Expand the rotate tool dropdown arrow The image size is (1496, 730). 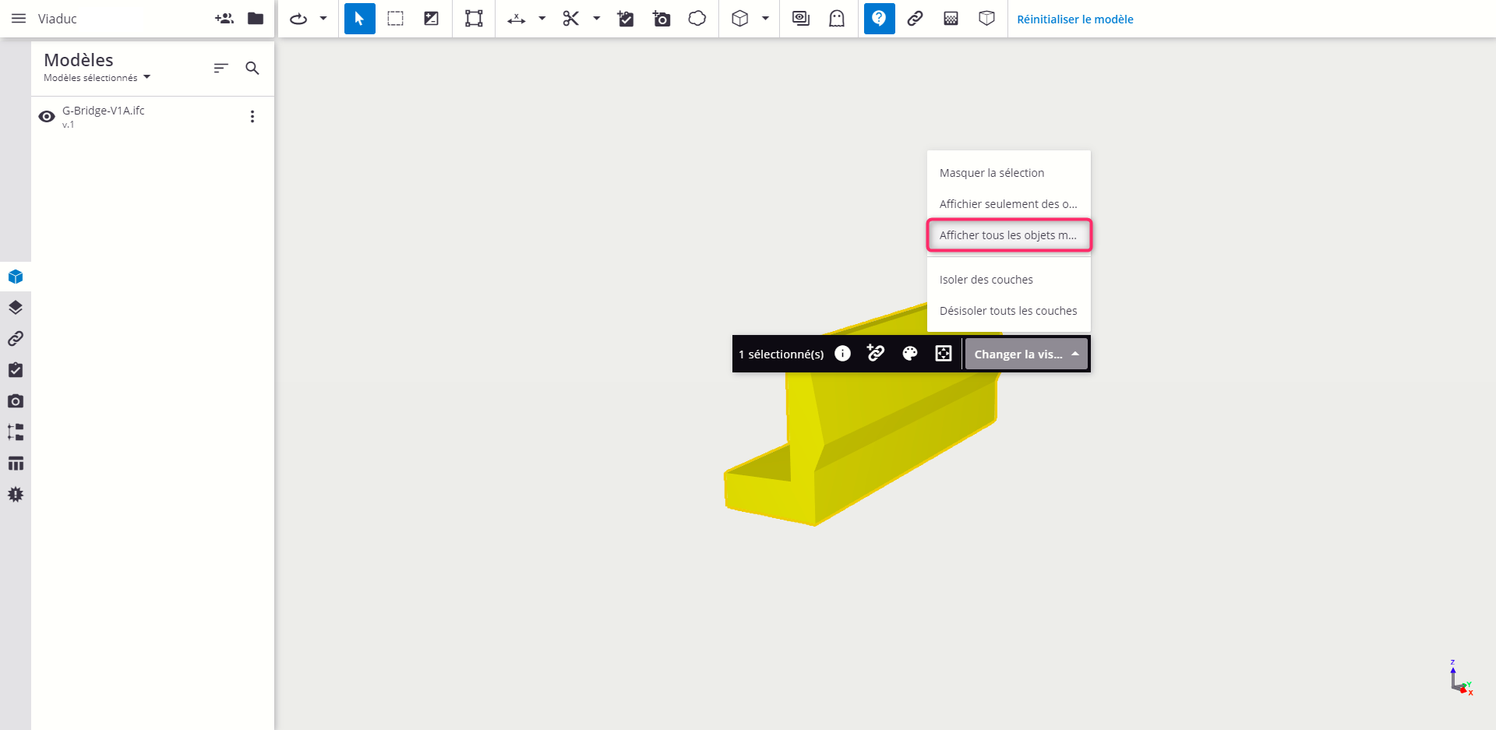tap(323, 18)
